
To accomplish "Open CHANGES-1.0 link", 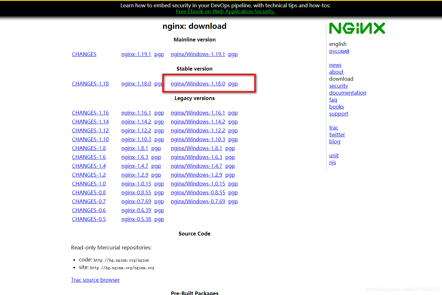I will (x=89, y=184).
